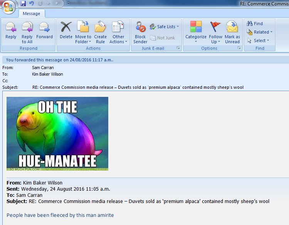The image size is (289, 225).
Task: Click the Not Junk envelope icon
Action: pos(153,38)
